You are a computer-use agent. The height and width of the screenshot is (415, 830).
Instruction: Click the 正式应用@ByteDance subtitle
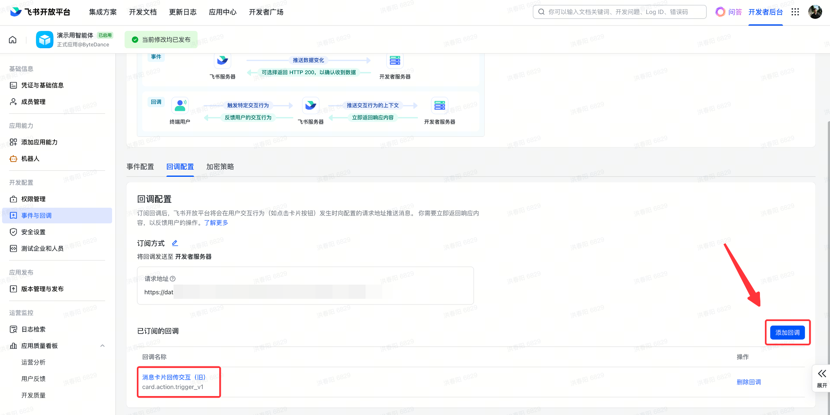tap(83, 45)
